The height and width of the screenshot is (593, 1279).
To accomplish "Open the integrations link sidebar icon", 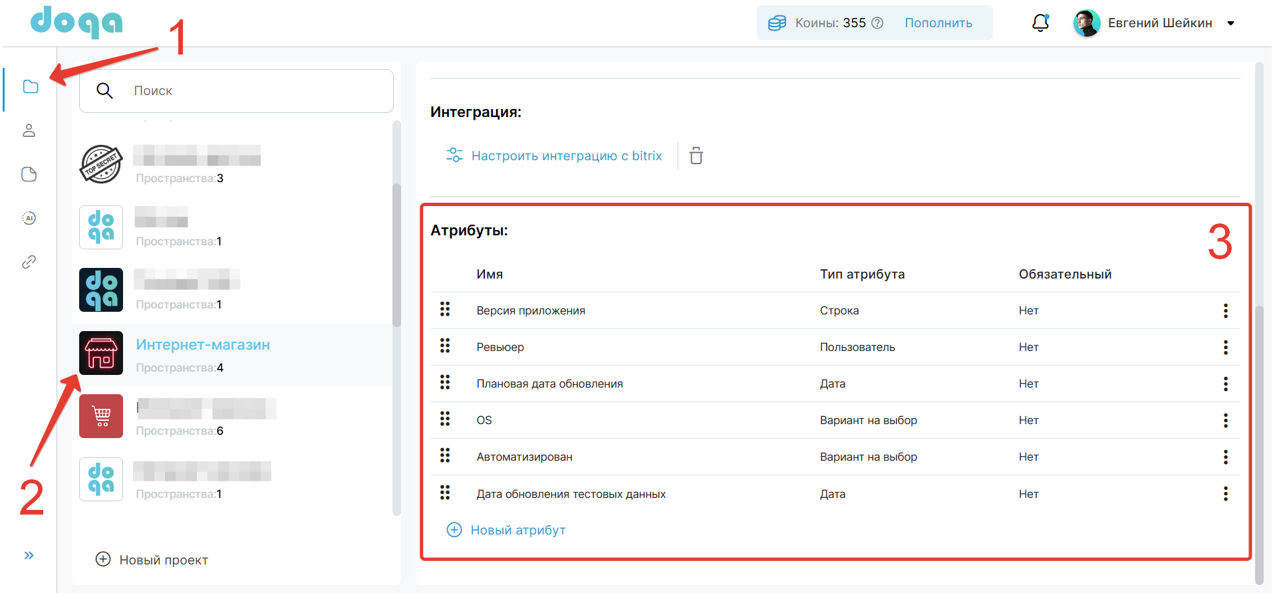I will coord(29,262).
